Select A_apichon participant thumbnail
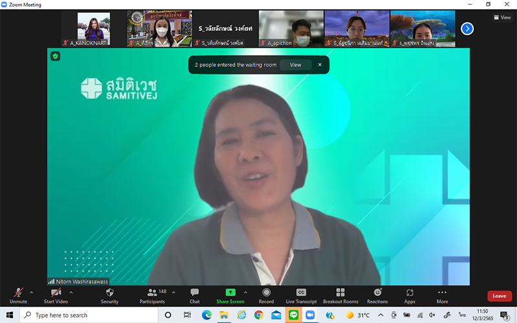517x323 pixels. (291, 28)
